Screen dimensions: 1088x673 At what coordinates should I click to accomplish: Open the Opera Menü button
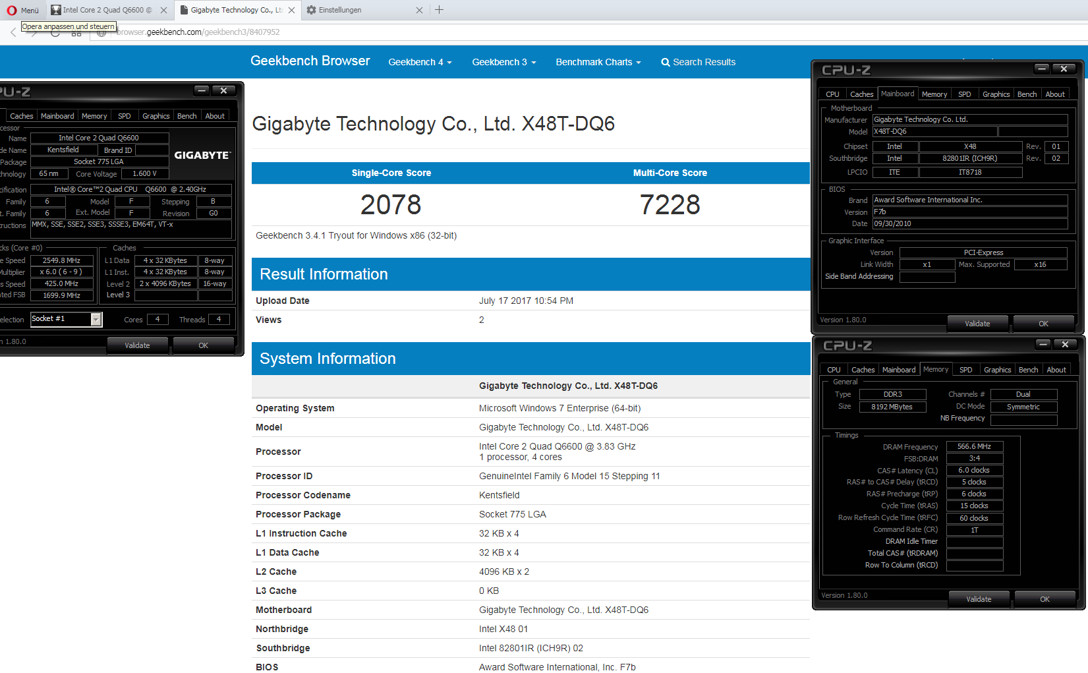click(x=23, y=10)
